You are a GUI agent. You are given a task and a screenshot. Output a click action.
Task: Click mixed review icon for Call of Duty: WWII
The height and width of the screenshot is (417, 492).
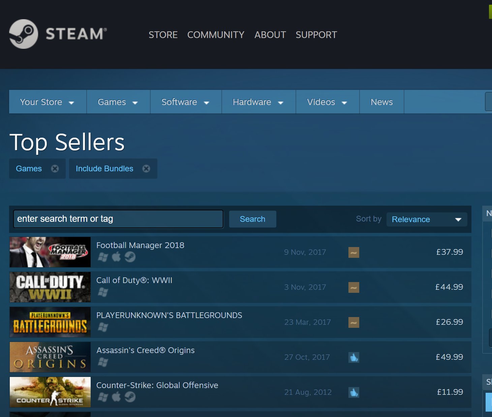[354, 287]
